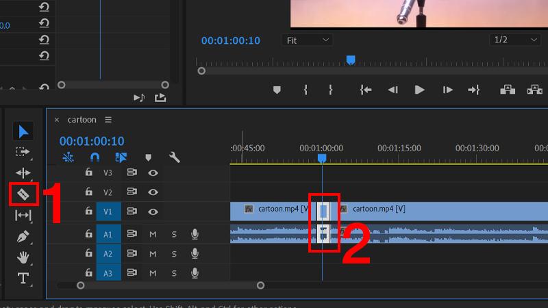Image resolution: width=548 pixels, height=308 pixels.
Task: Grab the Program monitor playhead
Action: coord(351,60)
